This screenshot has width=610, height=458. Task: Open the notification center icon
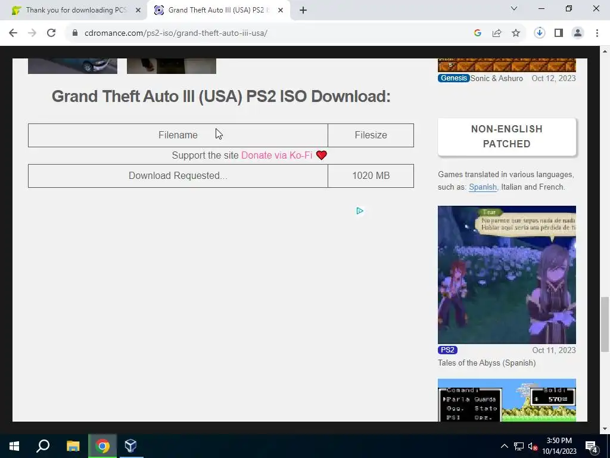(592, 446)
